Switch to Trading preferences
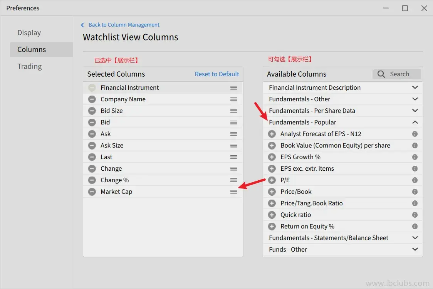Image resolution: width=433 pixels, height=289 pixels. click(x=30, y=66)
